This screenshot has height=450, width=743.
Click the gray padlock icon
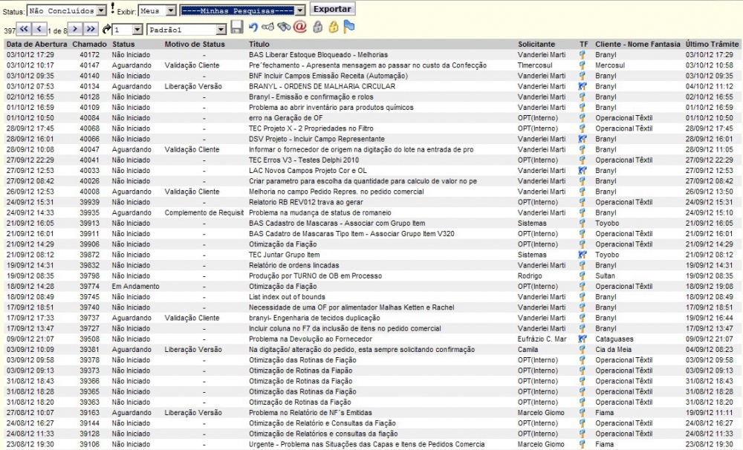tap(317, 28)
